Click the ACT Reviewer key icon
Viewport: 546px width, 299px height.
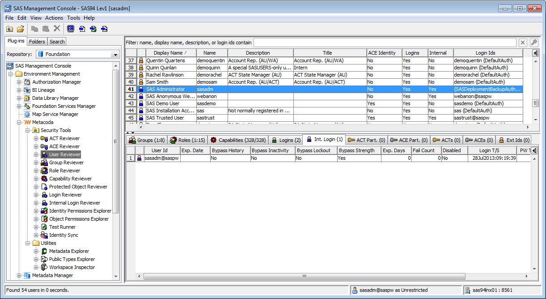[44, 138]
